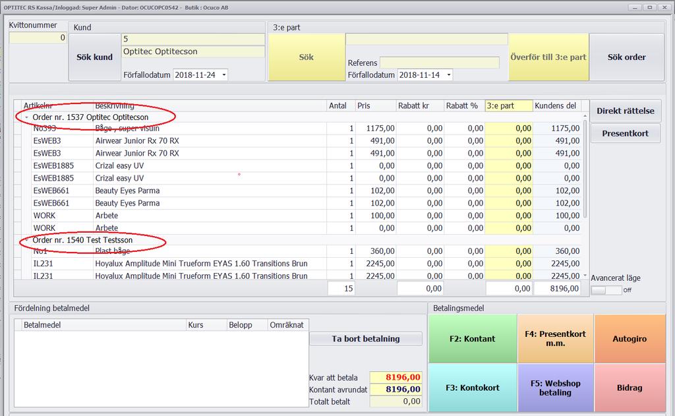
Task: Toggle the Avancerat läge switch
Action: click(606, 290)
